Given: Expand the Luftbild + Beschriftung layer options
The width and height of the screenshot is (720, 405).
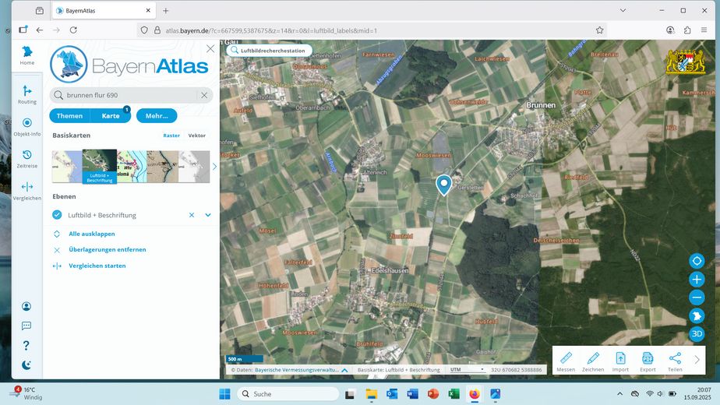Looking at the screenshot, I should [208, 215].
